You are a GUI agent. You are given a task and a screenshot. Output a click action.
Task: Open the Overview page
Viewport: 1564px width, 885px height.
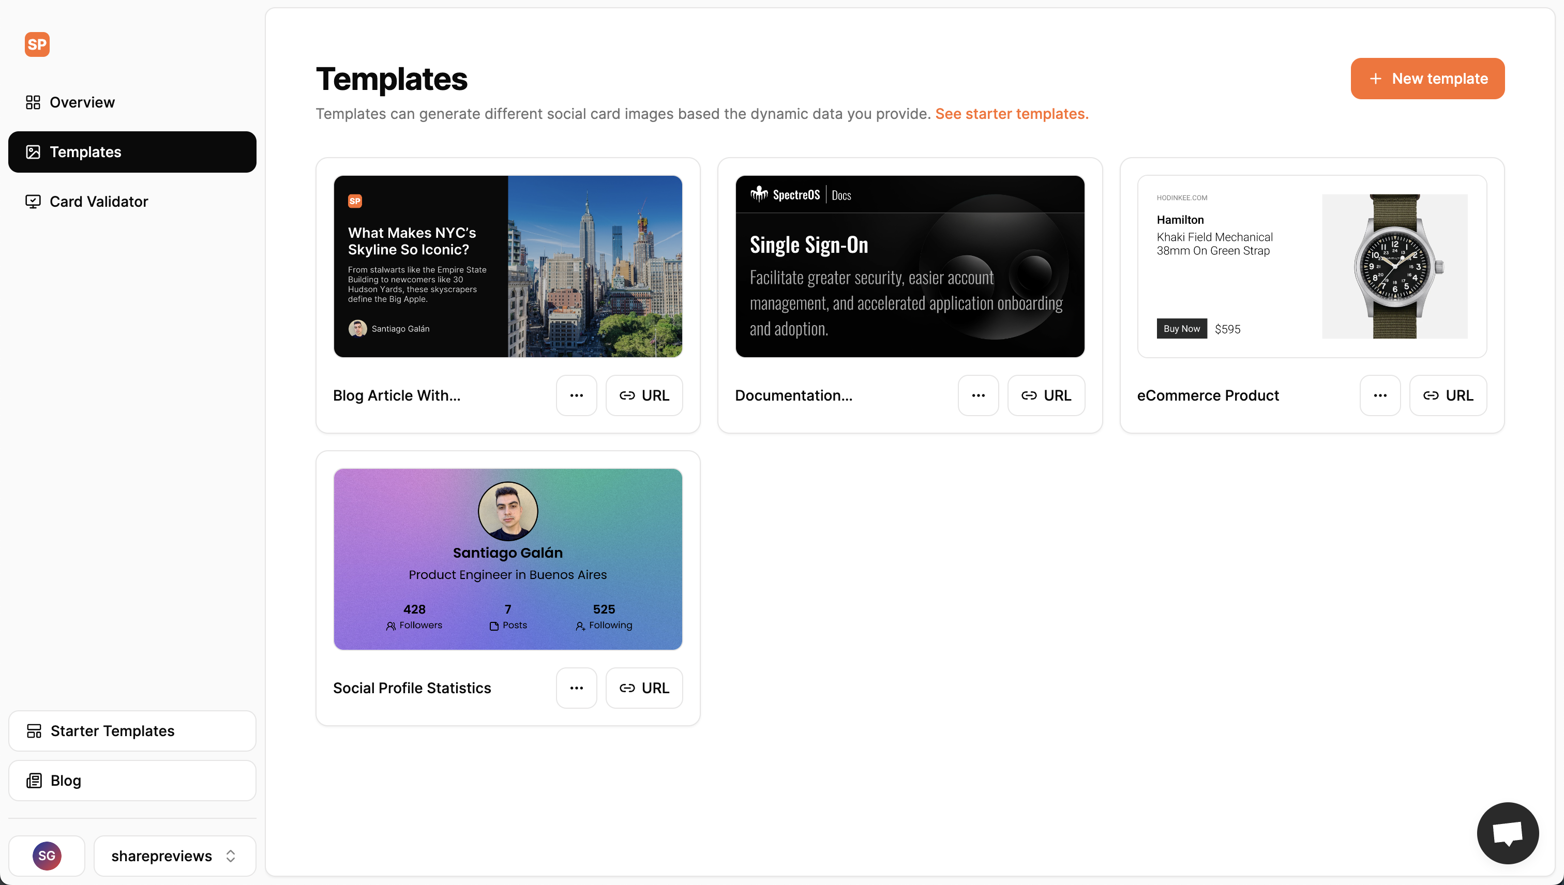[132, 102]
